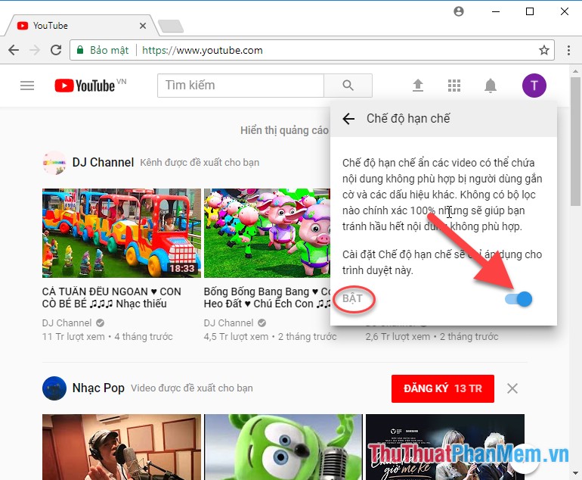The image size is (582, 480).
Task: Click the purple T account avatar
Action: [x=534, y=86]
